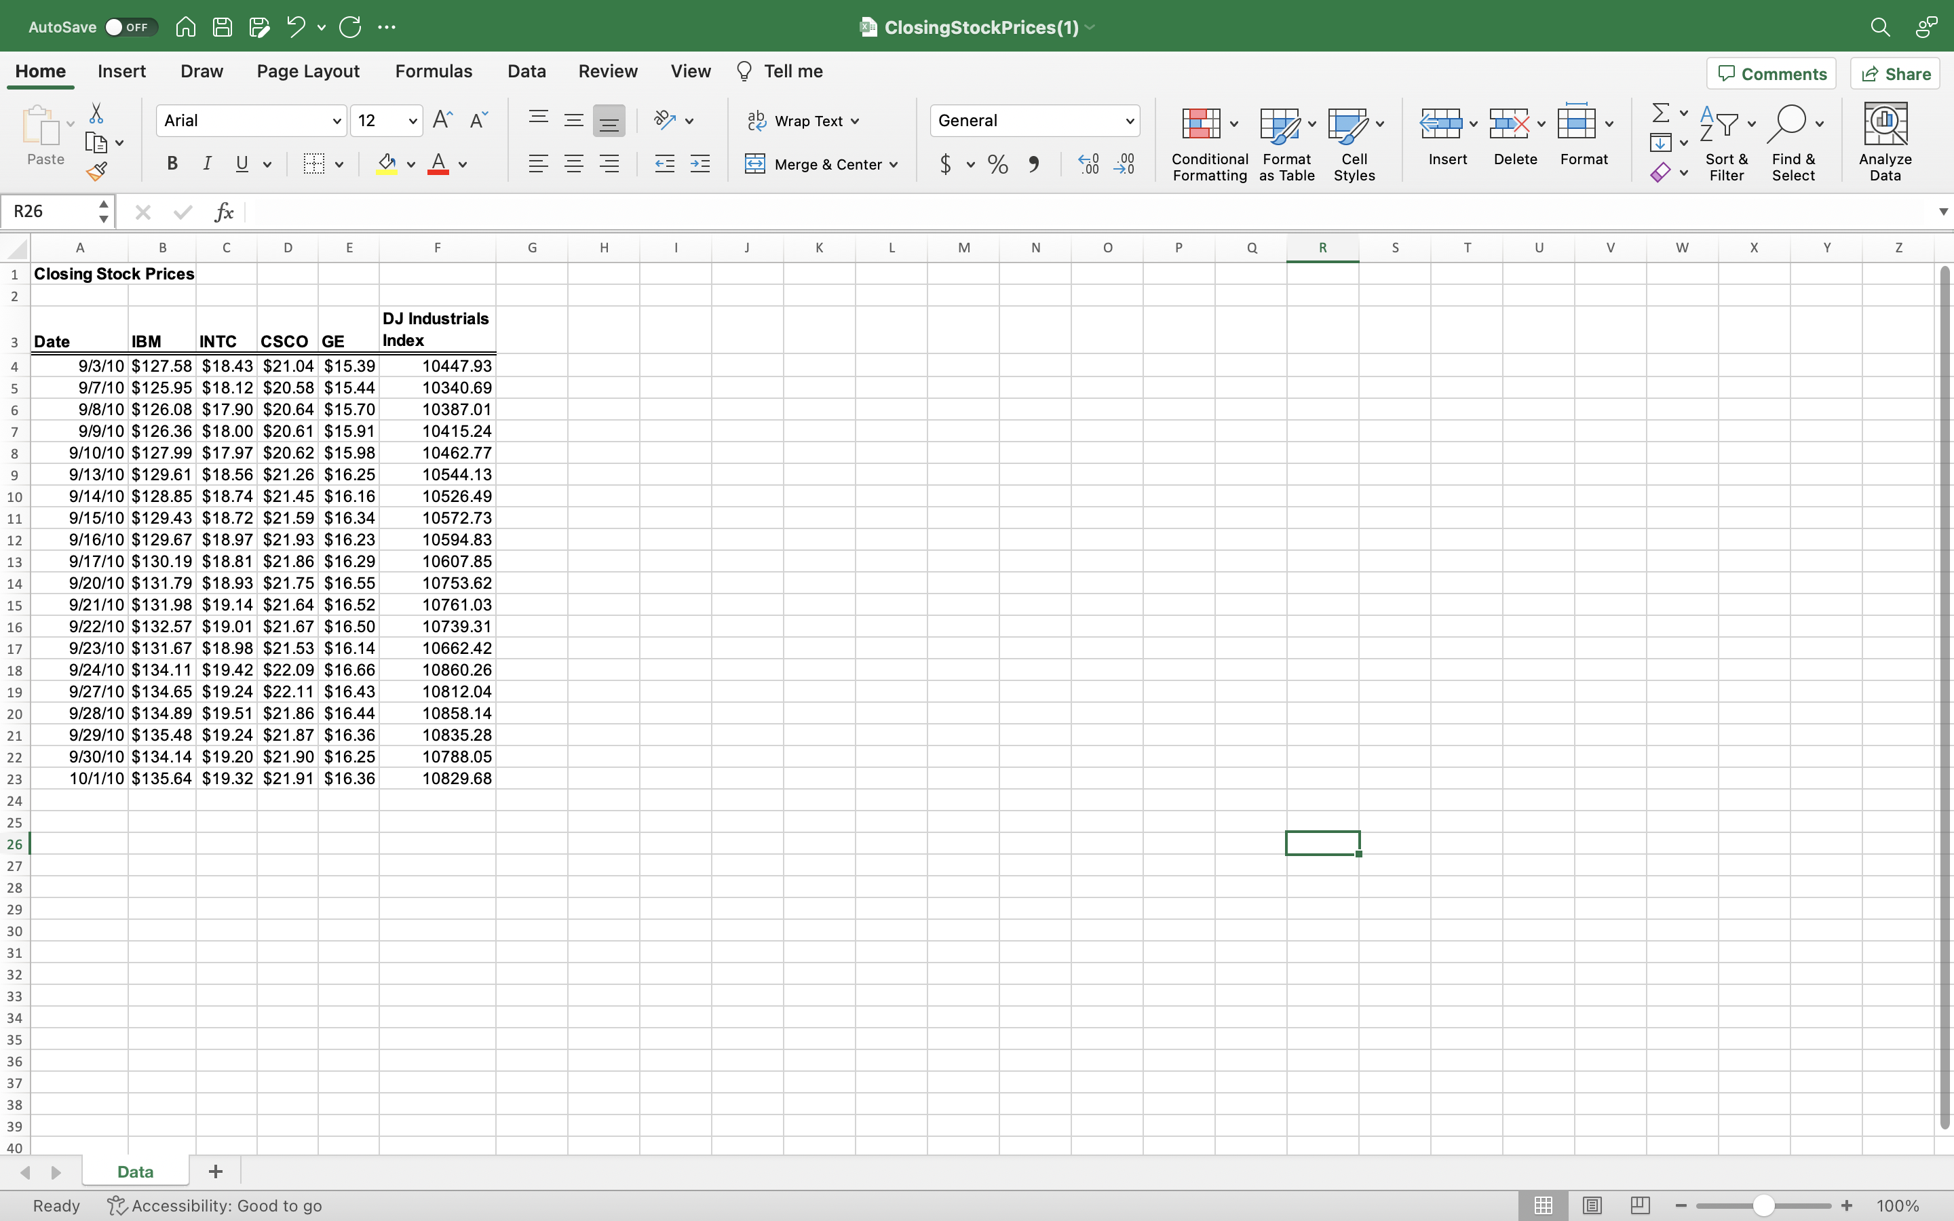Open Conditional Formatting

(x=1208, y=144)
